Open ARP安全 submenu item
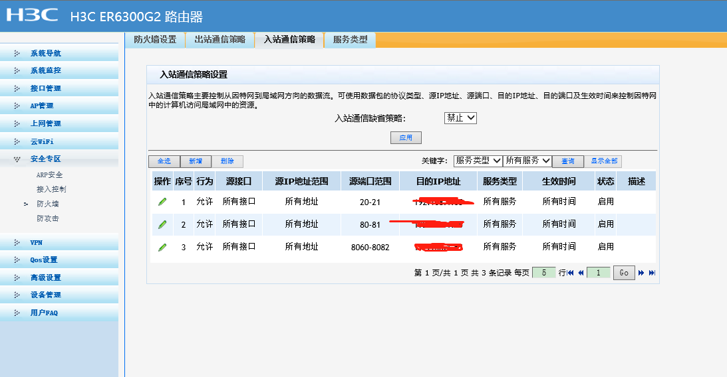The width and height of the screenshot is (727, 377). coord(50,175)
